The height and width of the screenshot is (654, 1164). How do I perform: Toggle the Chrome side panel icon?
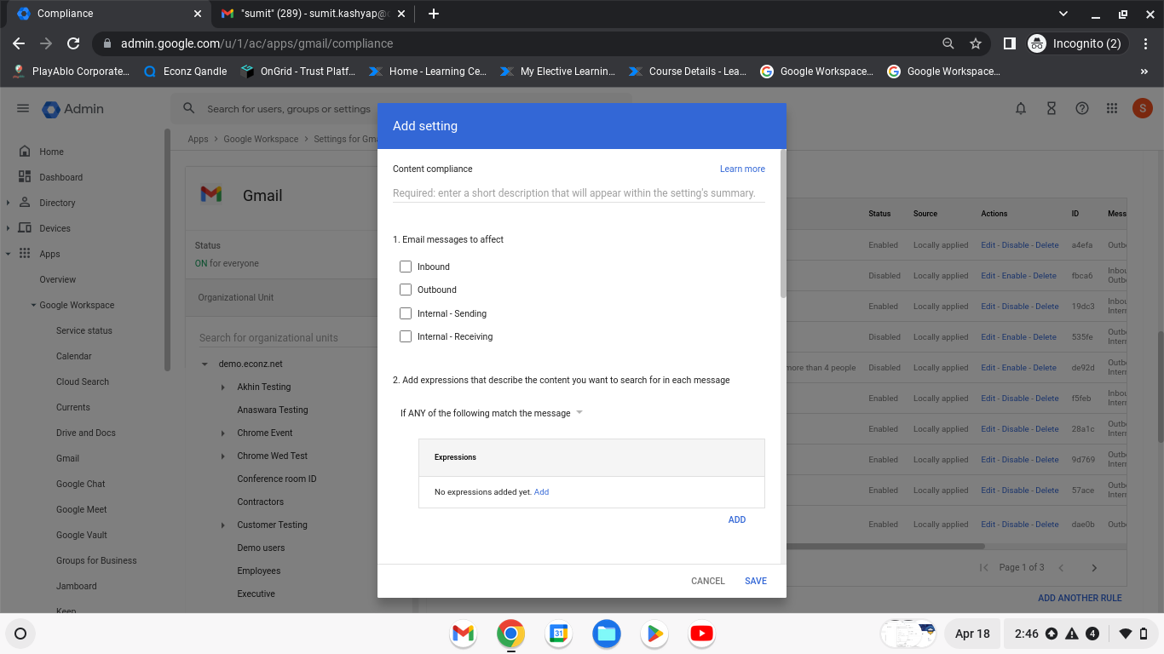click(x=1009, y=43)
